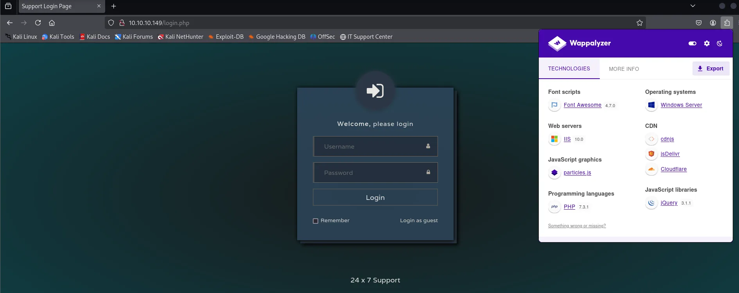Screen dimensions: 739x293
Task: Open the Kali Tools bookmark
Action: [58, 37]
